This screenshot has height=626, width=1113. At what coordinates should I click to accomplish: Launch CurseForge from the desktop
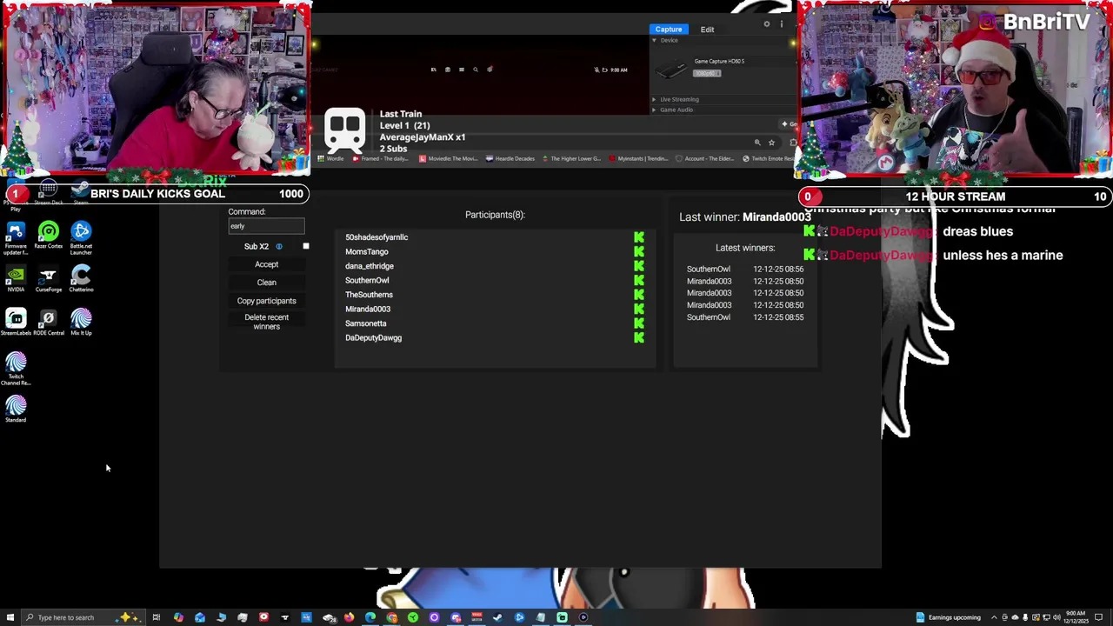click(x=49, y=276)
